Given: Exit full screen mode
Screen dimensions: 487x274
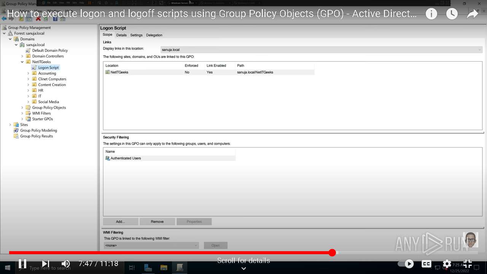Looking at the screenshot, I should [x=468, y=264].
